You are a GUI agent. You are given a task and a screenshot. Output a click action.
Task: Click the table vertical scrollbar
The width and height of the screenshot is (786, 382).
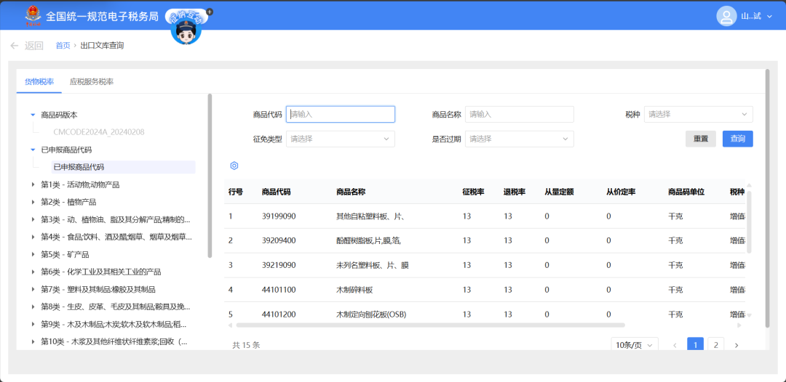749,222
